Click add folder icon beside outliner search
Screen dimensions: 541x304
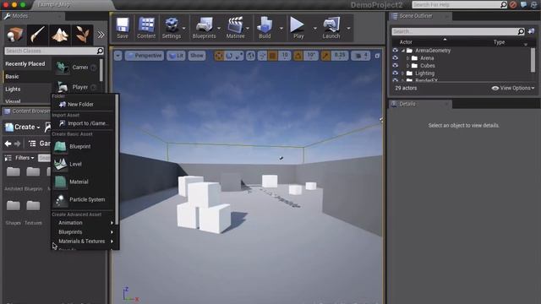(532, 31)
